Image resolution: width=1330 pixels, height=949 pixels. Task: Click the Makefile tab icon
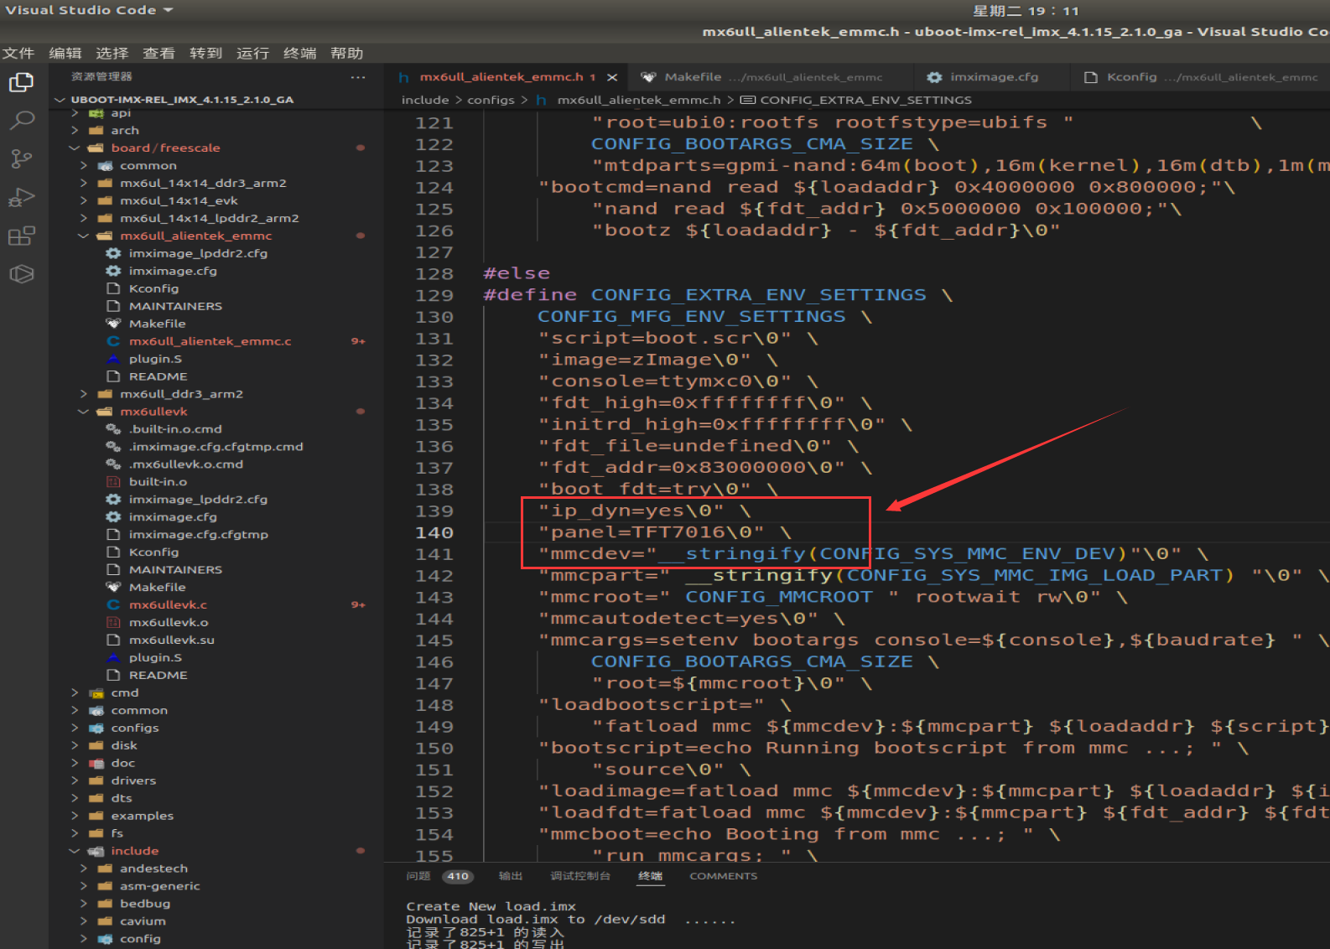[648, 77]
